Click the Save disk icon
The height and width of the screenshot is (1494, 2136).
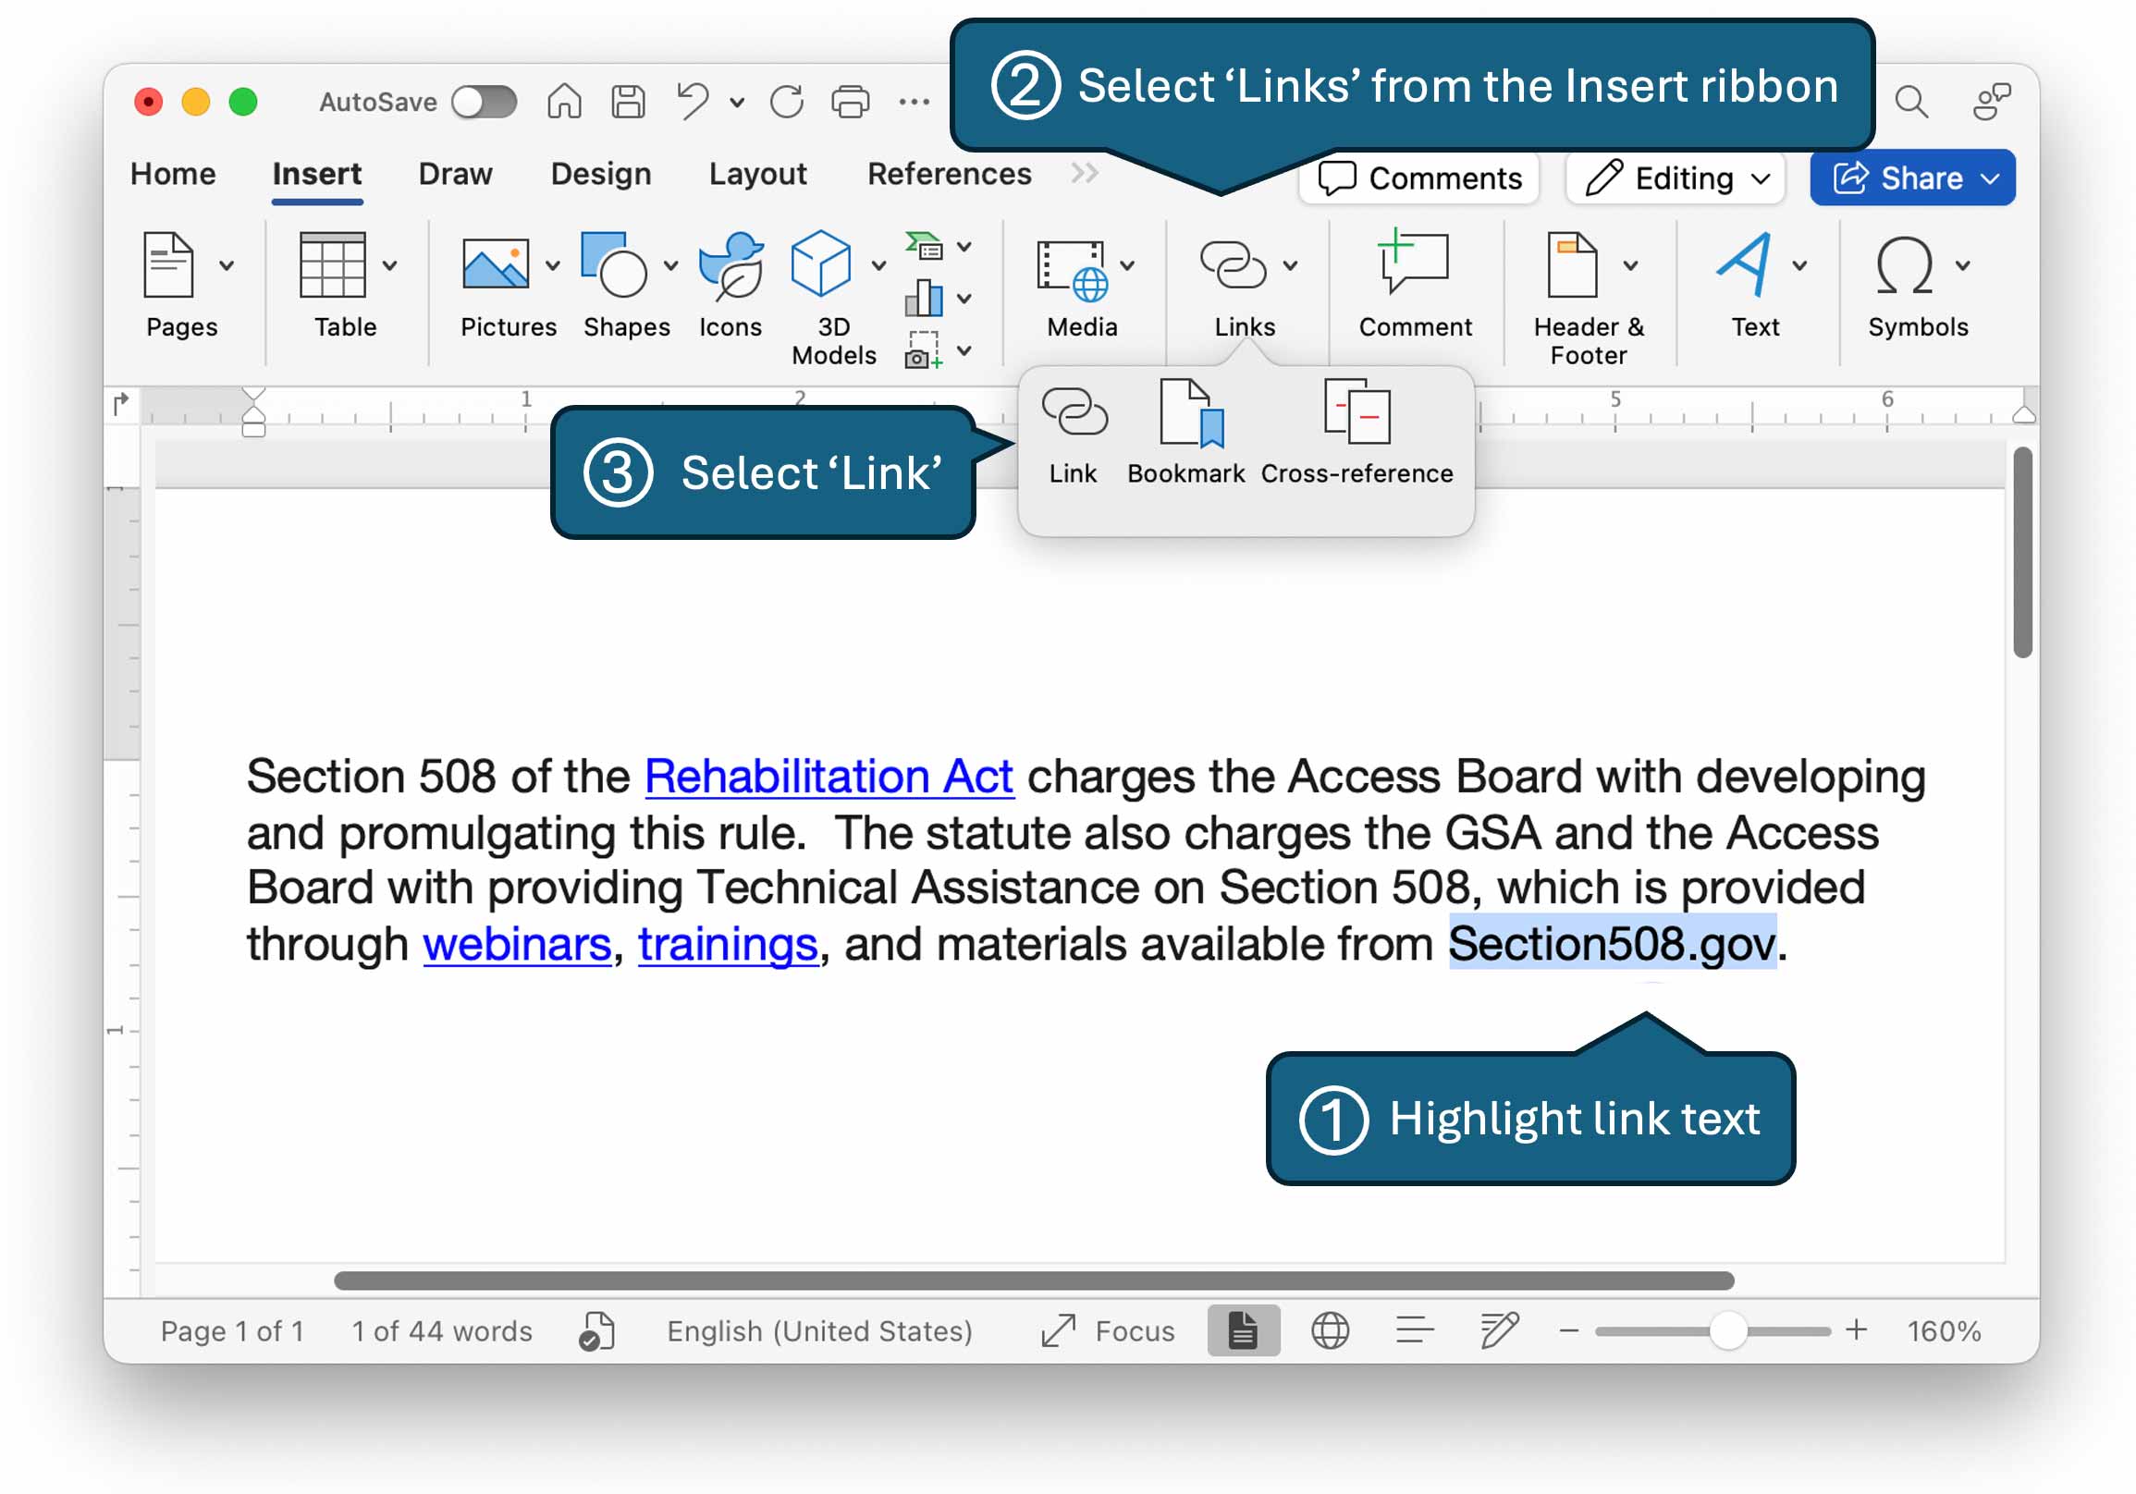click(628, 101)
